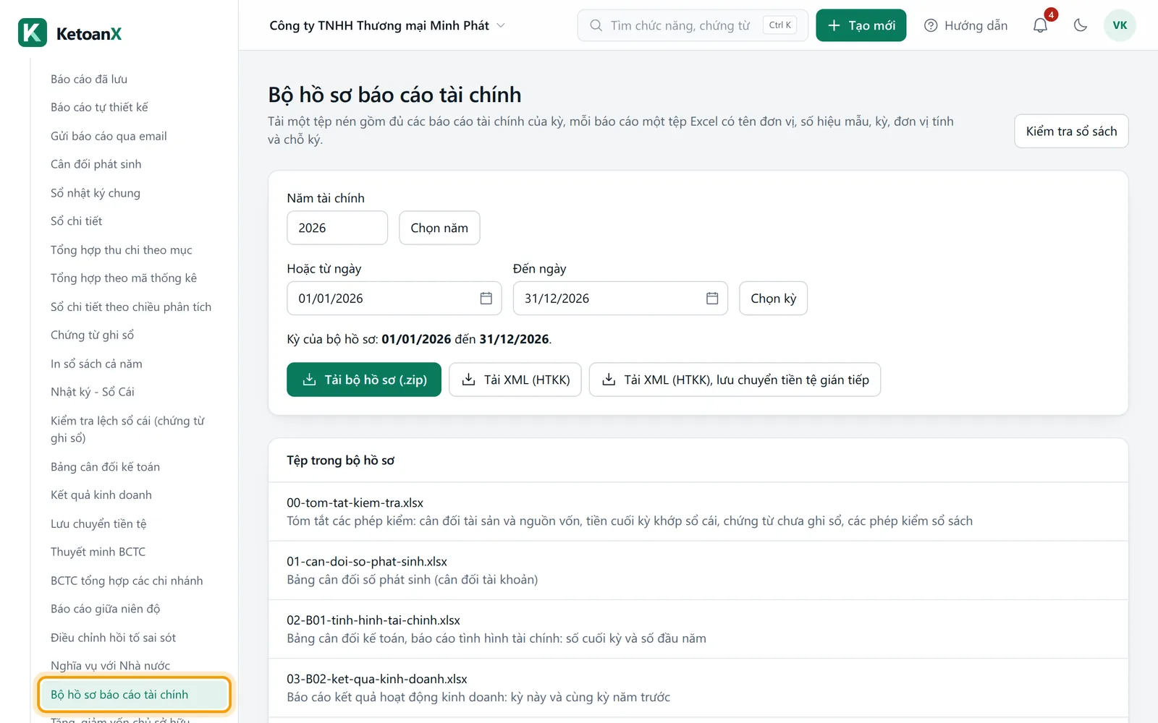Open Thuyết minh BCTC

pyautogui.click(x=98, y=552)
